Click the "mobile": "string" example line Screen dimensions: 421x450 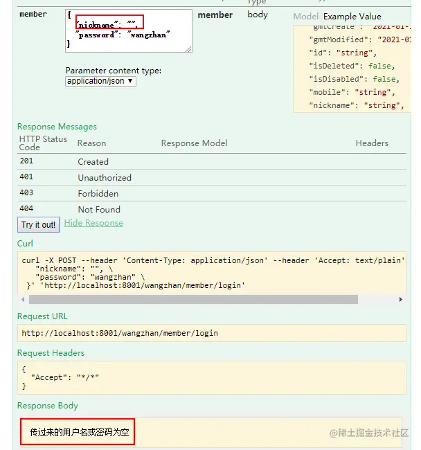(352, 92)
